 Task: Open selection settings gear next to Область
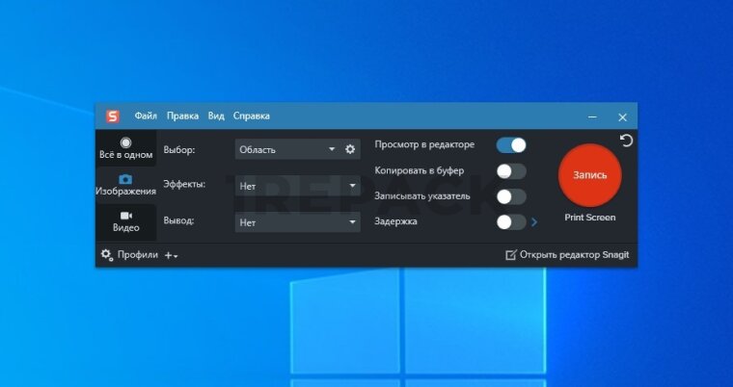pos(350,149)
